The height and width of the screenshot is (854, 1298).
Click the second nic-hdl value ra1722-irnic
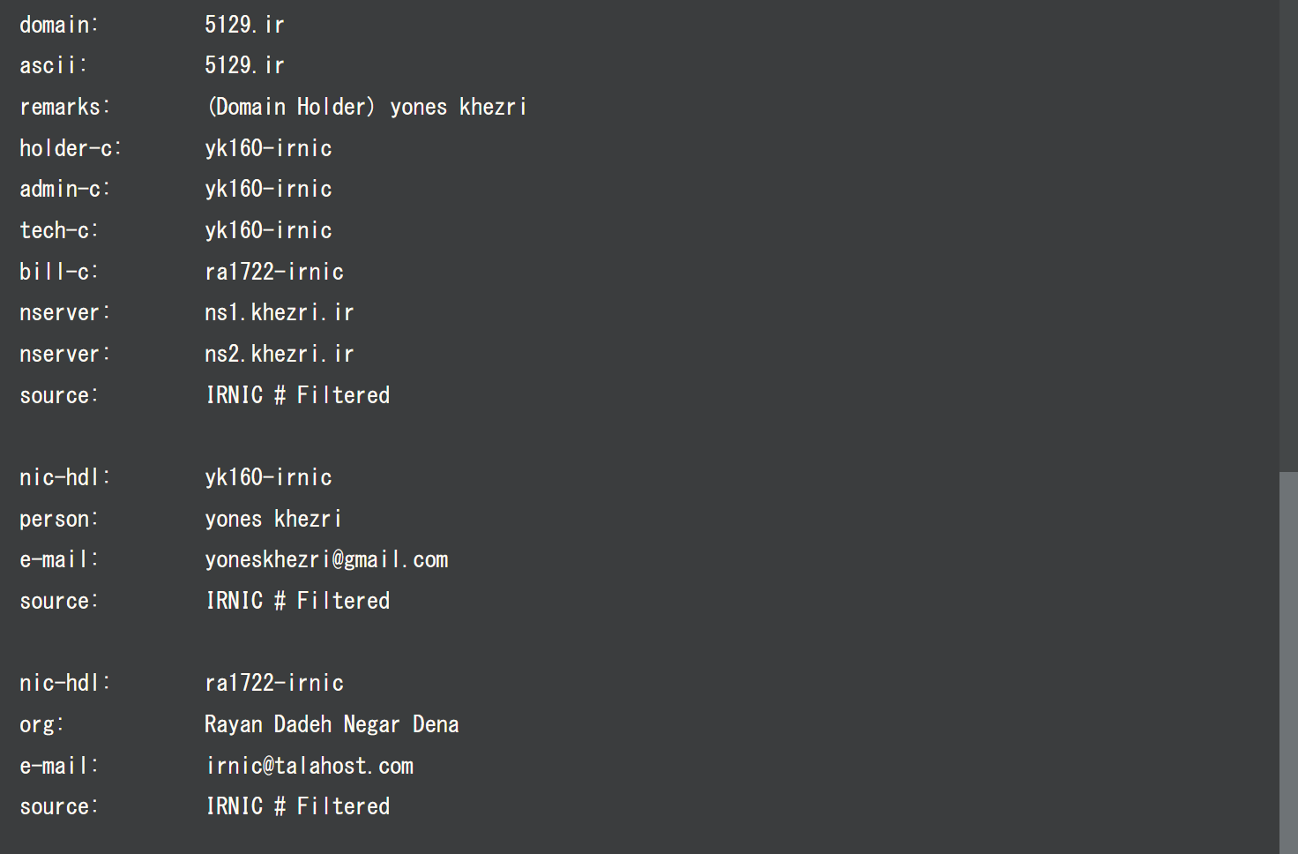coord(274,683)
